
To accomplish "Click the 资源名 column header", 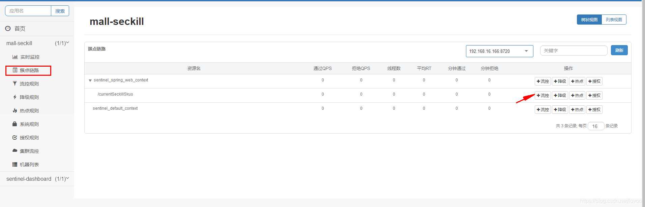I will click(x=194, y=68).
